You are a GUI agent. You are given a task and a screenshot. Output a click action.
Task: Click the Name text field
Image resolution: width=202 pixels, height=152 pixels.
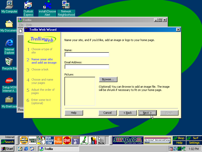coord(87,55)
